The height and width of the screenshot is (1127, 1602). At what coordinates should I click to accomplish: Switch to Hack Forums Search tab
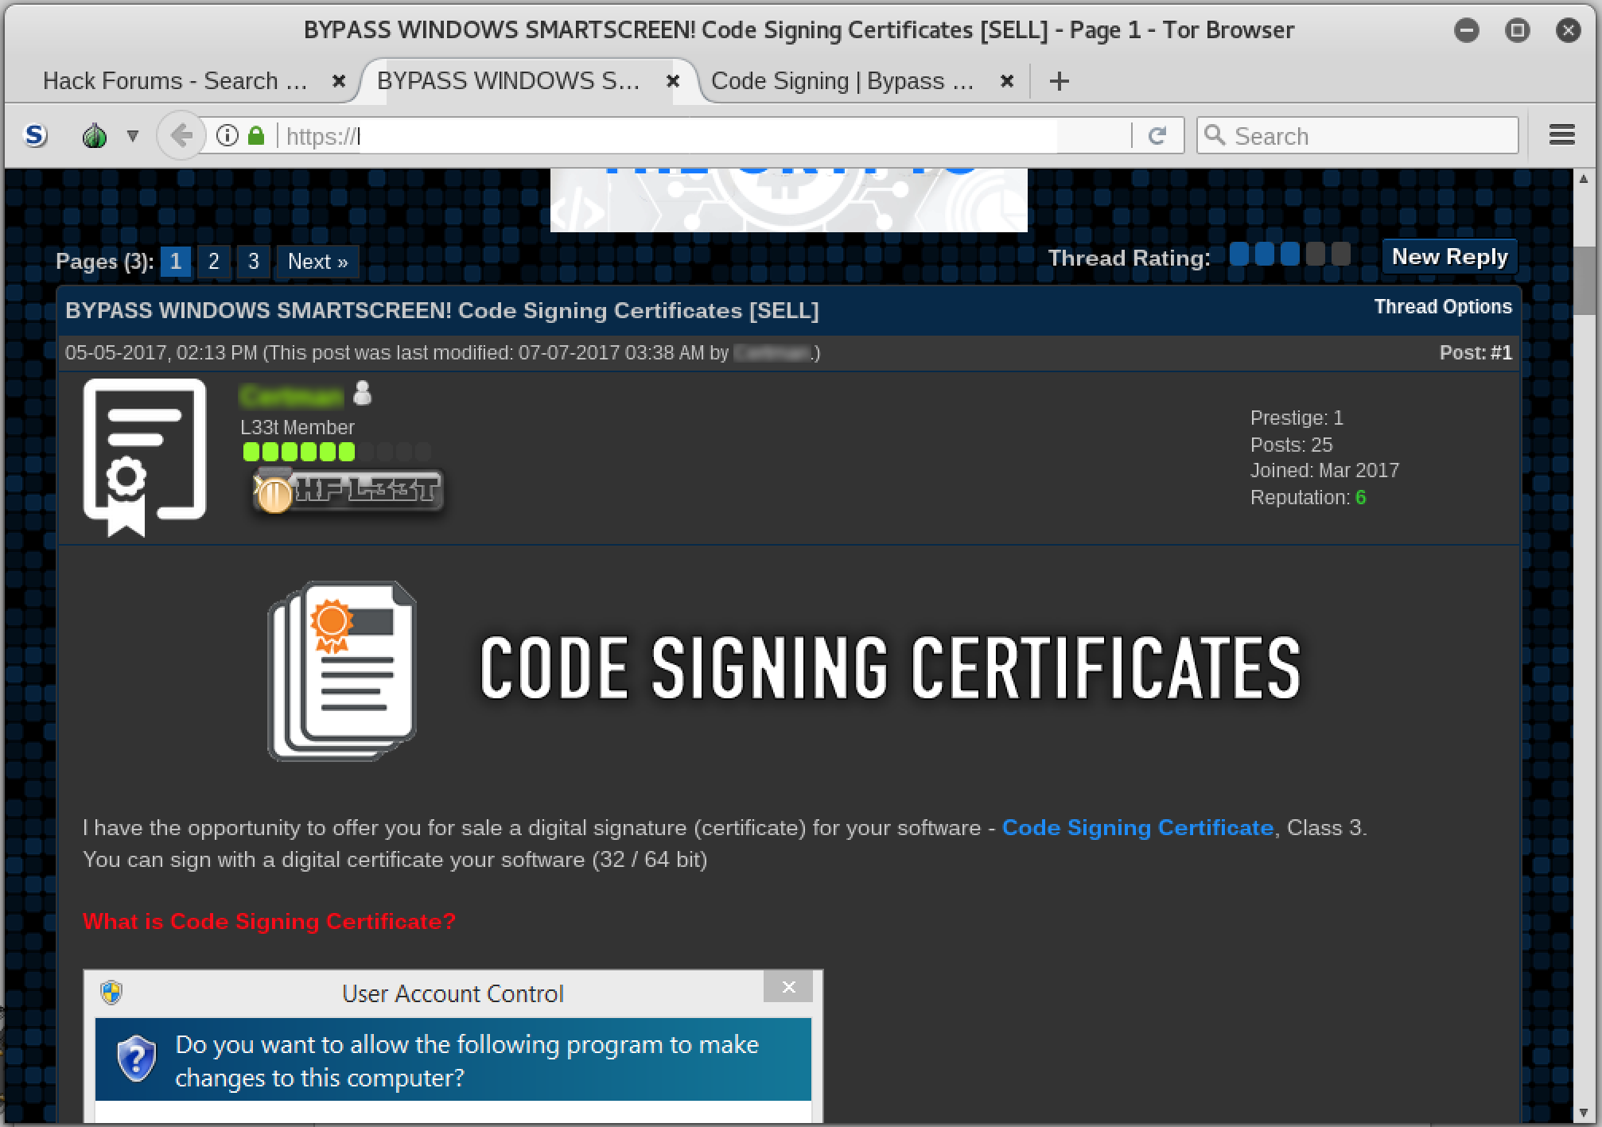tap(175, 81)
